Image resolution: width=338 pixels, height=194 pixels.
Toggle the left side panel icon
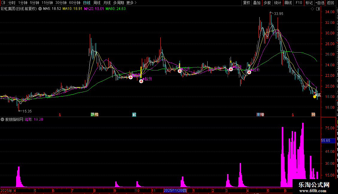click(x=3, y=3)
